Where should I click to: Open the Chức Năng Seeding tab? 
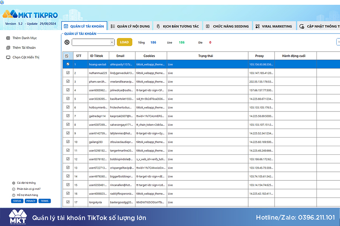(227, 26)
